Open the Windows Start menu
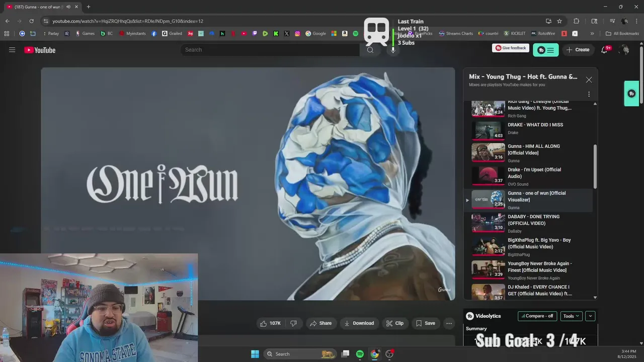Screen dimensions: 644x362 point(255,354)
